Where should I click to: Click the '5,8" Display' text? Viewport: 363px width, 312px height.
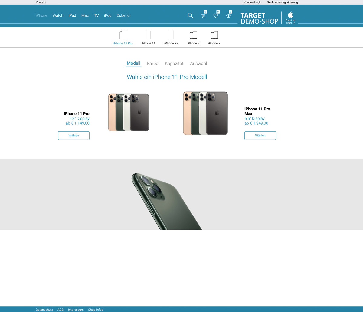(80, 118)
